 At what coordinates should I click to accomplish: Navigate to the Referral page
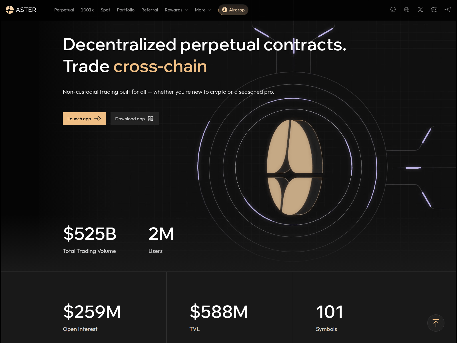tap(149, 10)
